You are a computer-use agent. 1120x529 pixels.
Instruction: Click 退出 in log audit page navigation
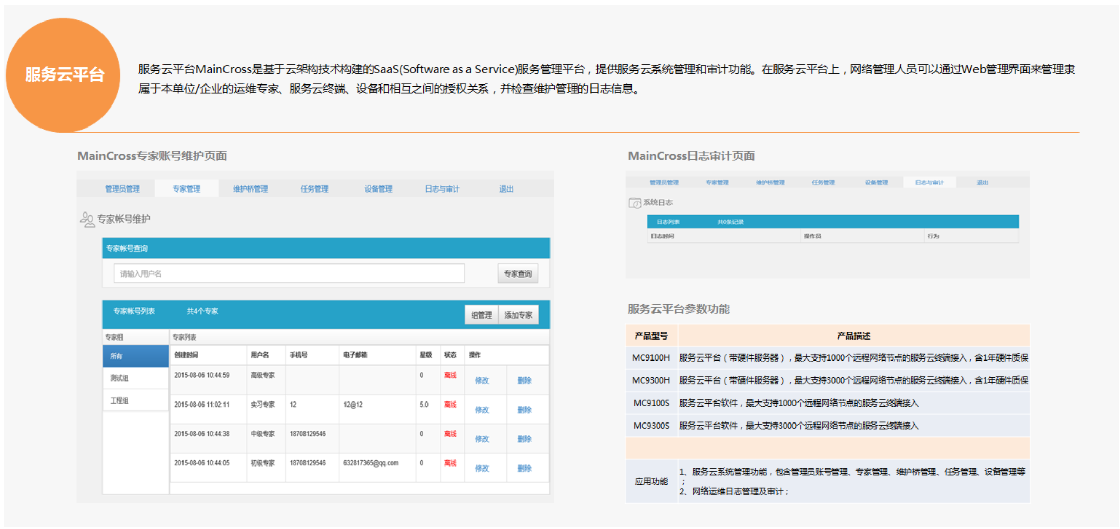(x=983, y=183)
